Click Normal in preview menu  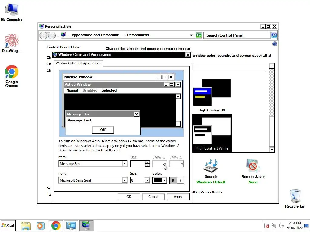tap(72, 90)
